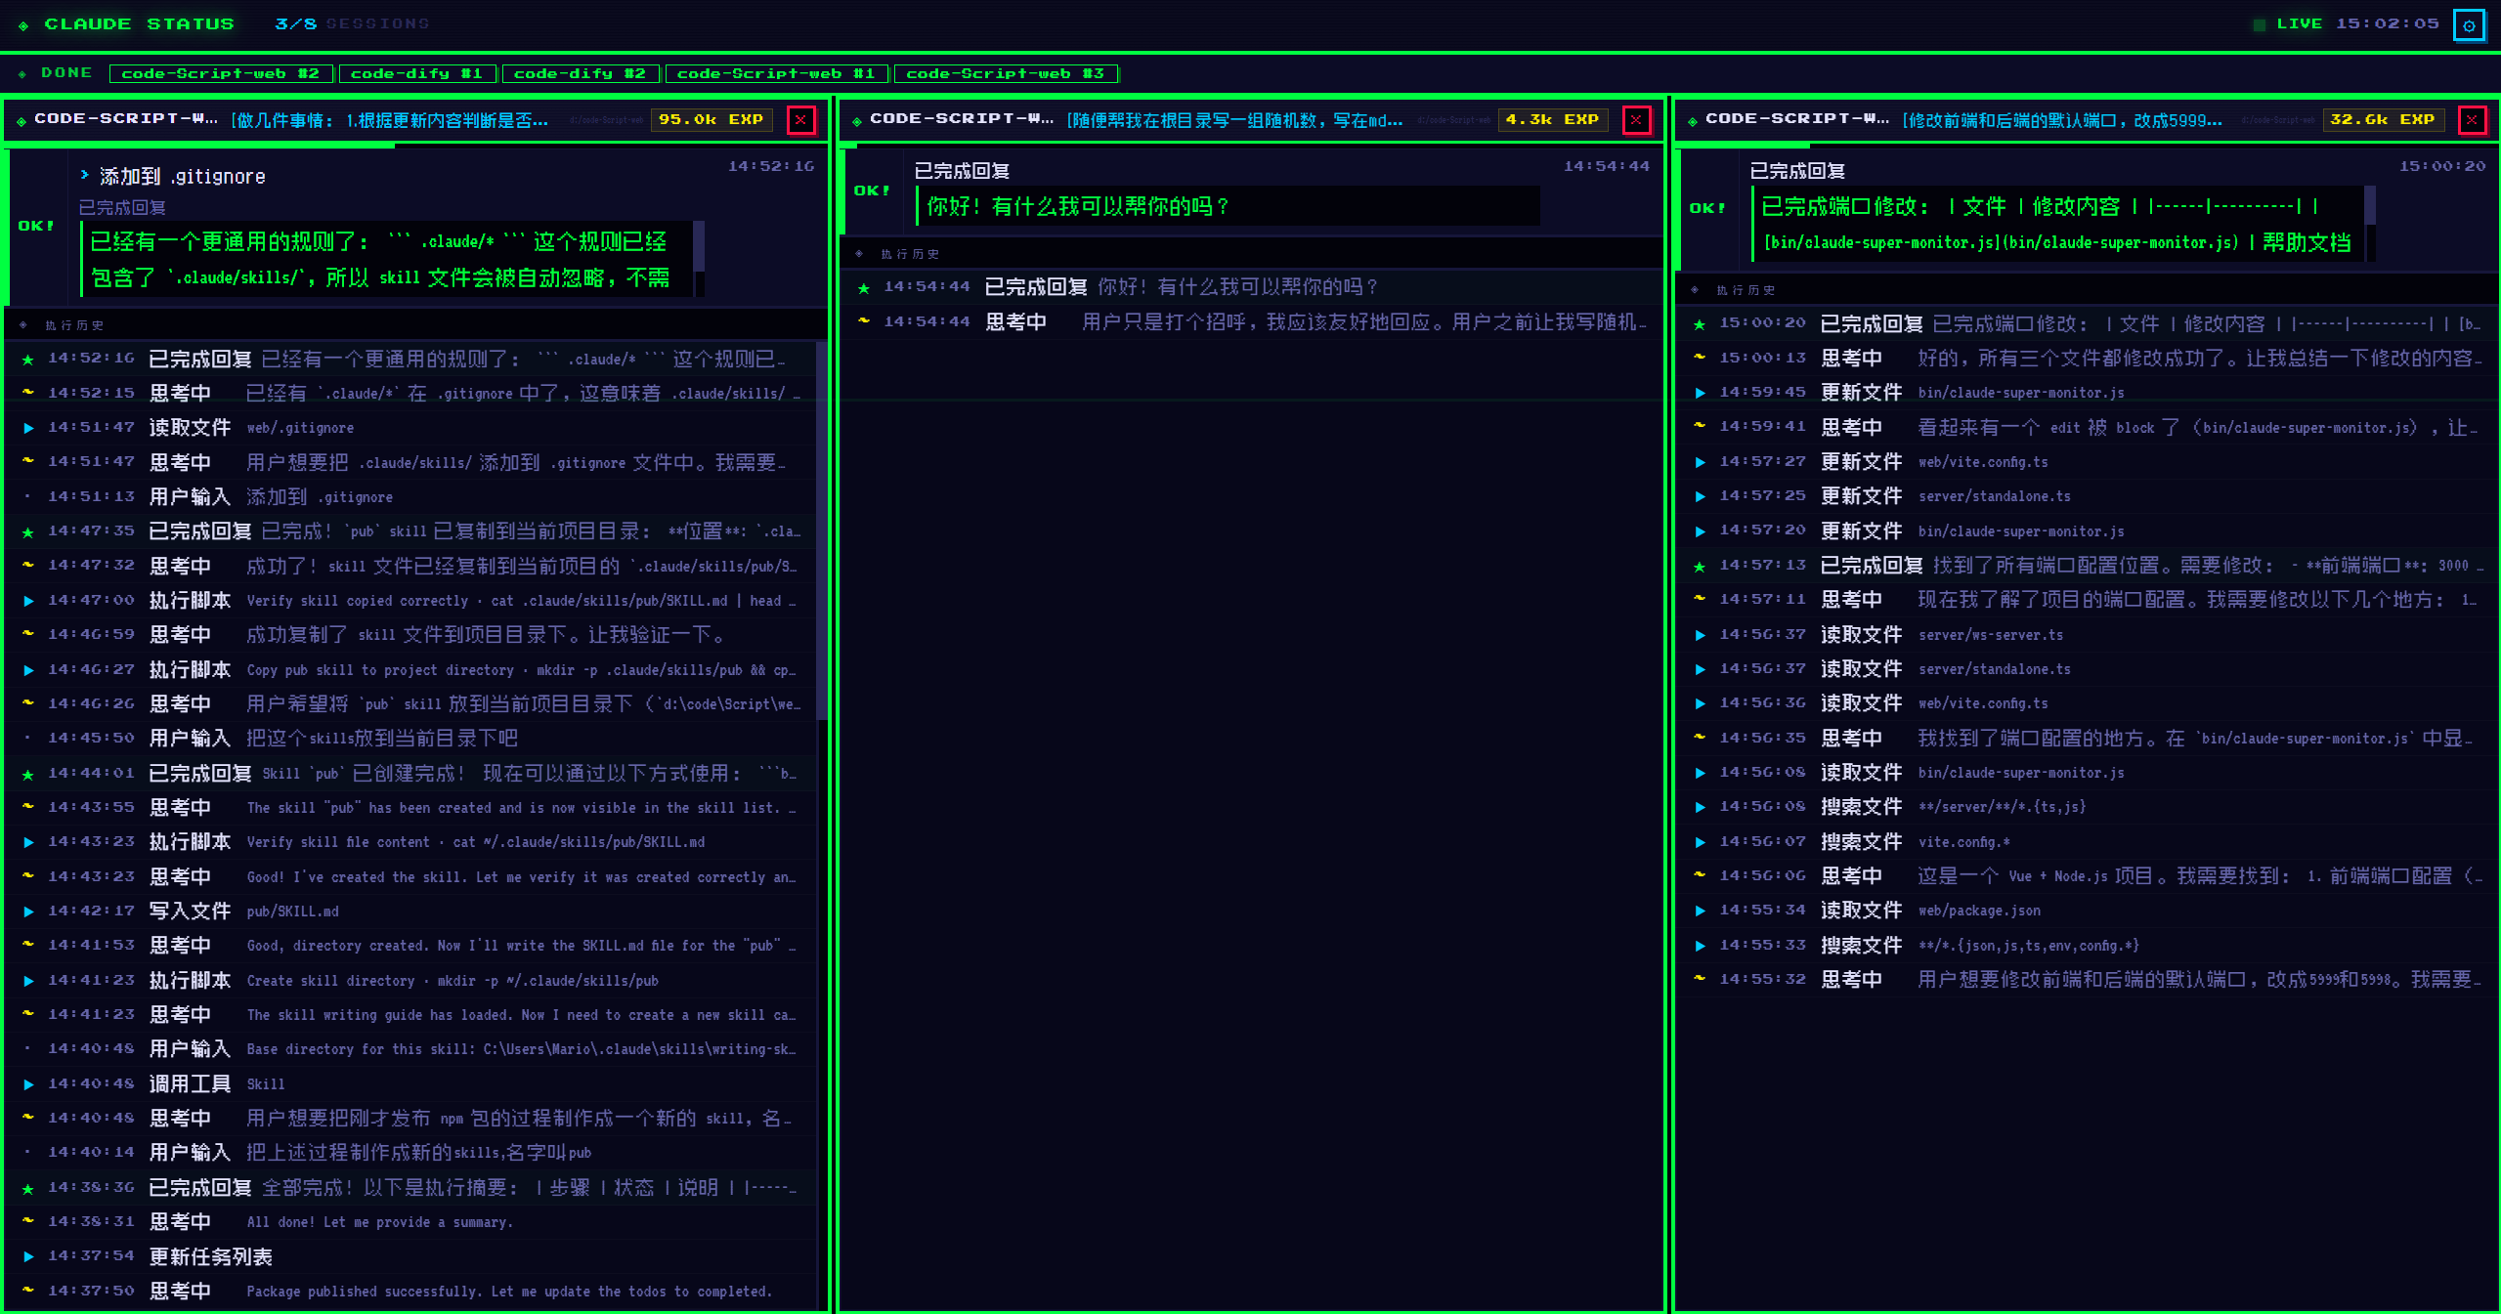Click the arrow beside 添加到 .gitignore prompt
Viewport: 2501px width, 1314px height.
coord(85,175)
